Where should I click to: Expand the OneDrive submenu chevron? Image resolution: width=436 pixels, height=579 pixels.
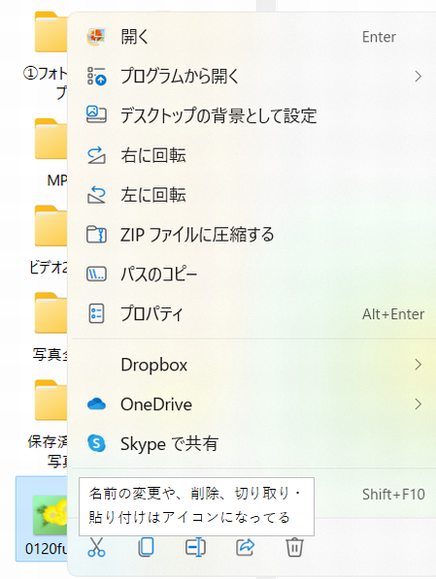pos(418,404)
